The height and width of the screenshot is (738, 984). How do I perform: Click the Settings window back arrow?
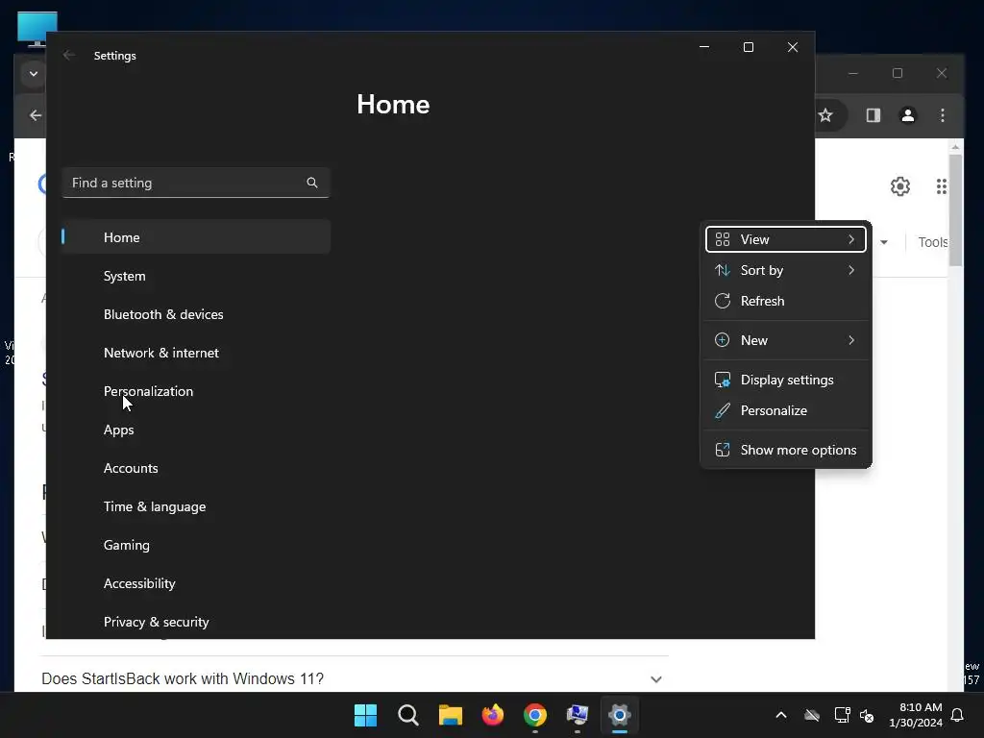pos(69,55)
